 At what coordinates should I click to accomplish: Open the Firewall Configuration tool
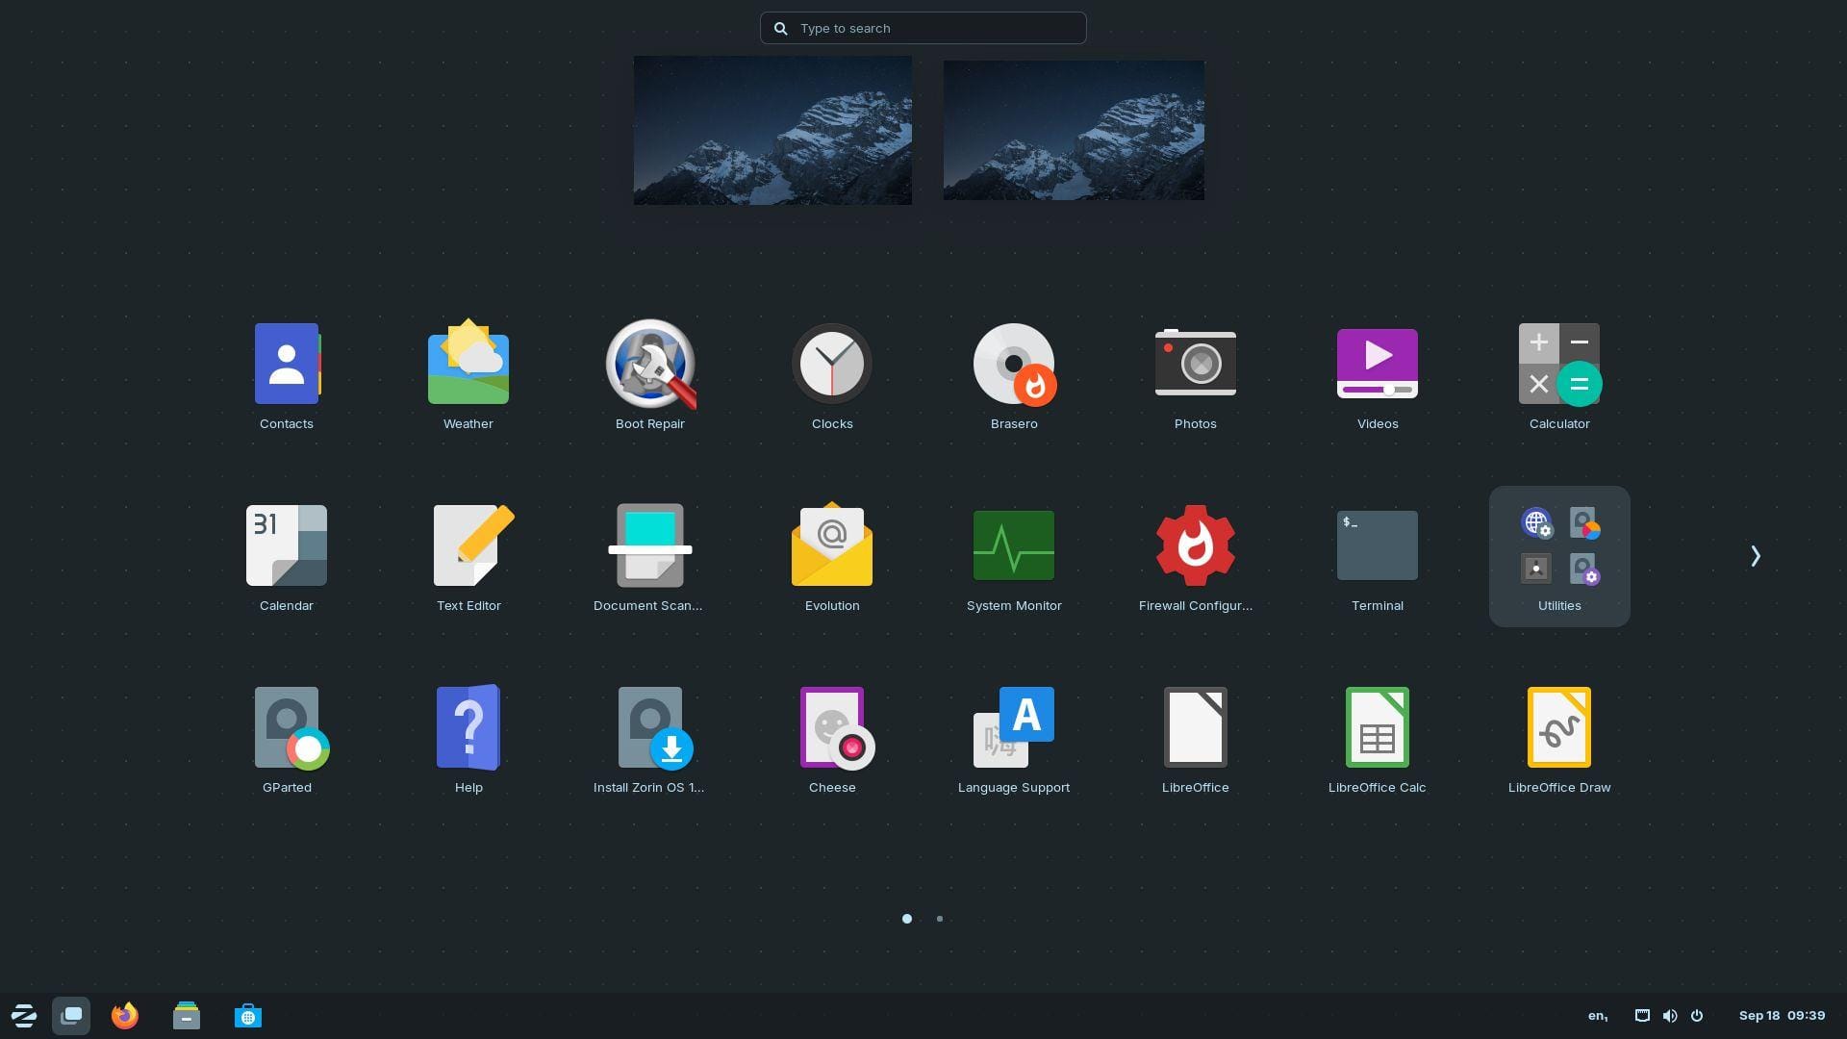tap(1195, 545)
